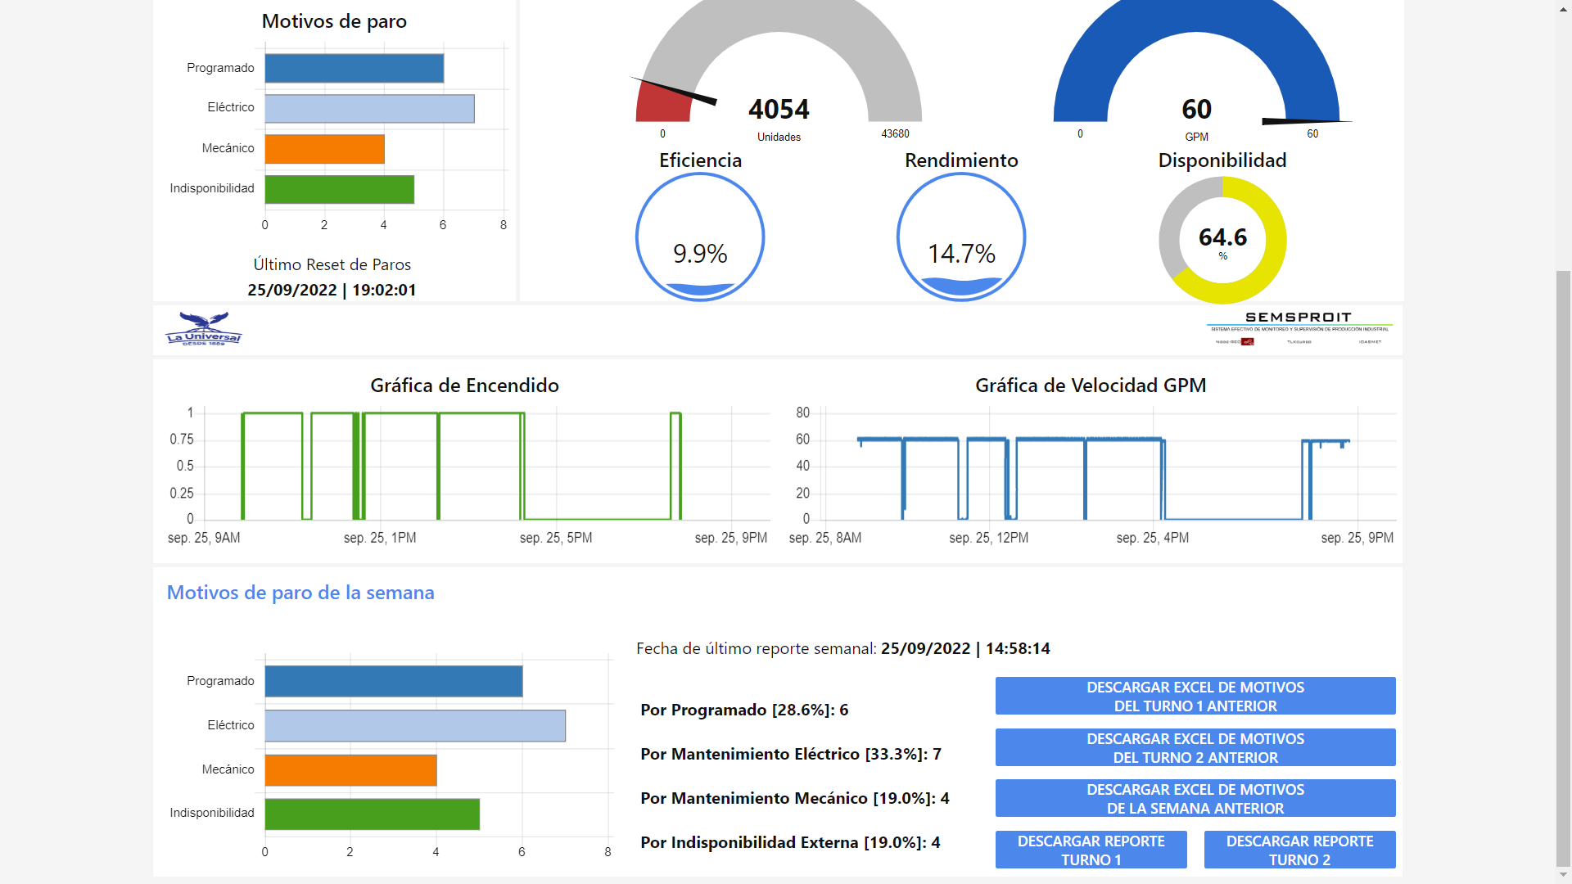Image resolution: width=1572 pixels, height=884 pixels.
Task: Download Excel de motivos del turno 1 anterior
Action: point(1195,696)
